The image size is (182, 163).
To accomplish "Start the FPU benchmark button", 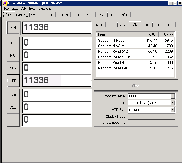I will pyautogui.click(x=13, y=56).
